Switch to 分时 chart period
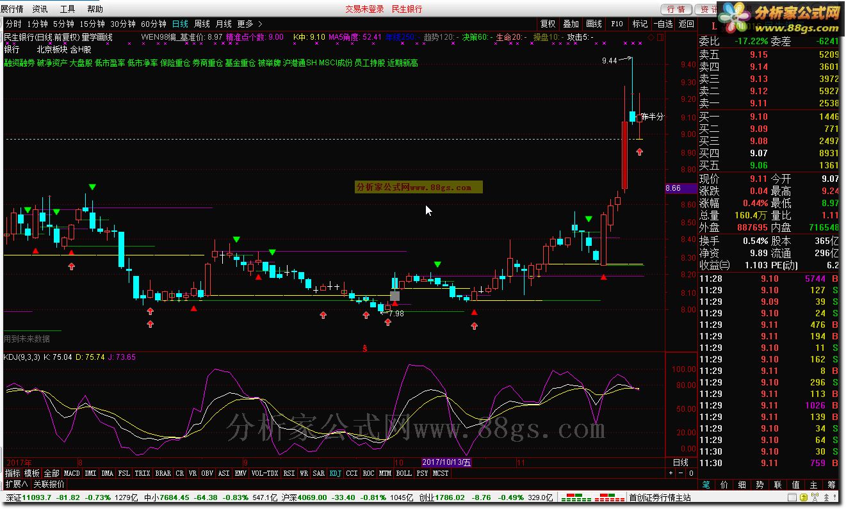Screen dimensions: 846x509 coord(13,24)
